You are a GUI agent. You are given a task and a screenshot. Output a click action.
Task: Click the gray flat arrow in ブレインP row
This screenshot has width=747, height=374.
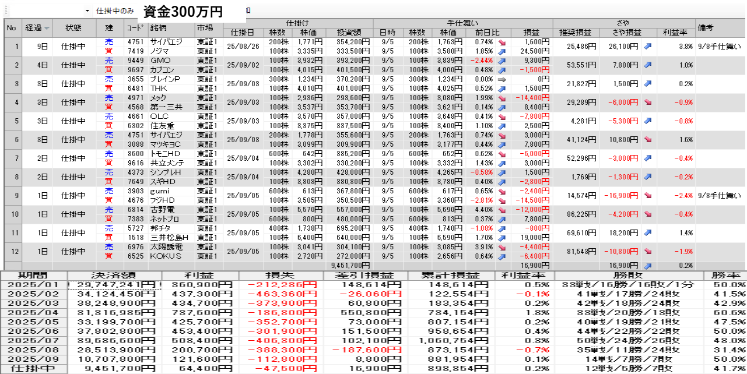coord(501,79)
